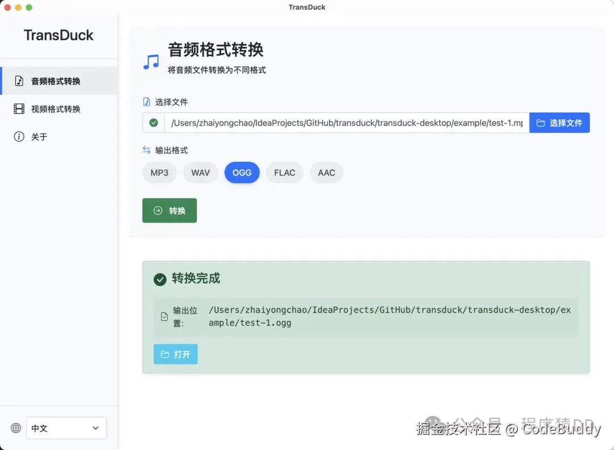Maximize window using green traffic light button
This screenshot has height=450, width=614.
click(x=29, y=7)
